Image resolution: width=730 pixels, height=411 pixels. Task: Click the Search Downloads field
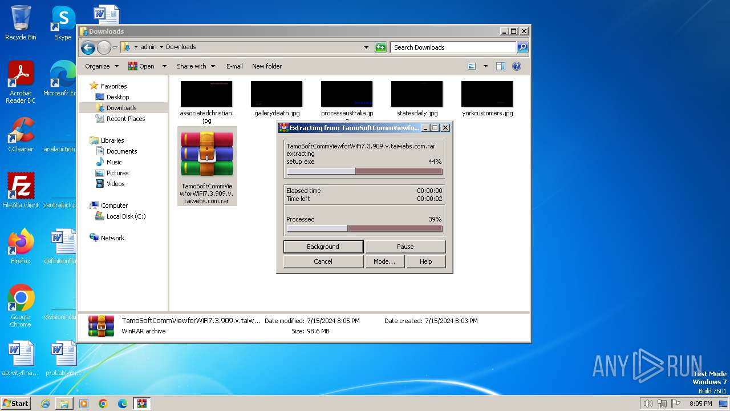click(453, 47)
